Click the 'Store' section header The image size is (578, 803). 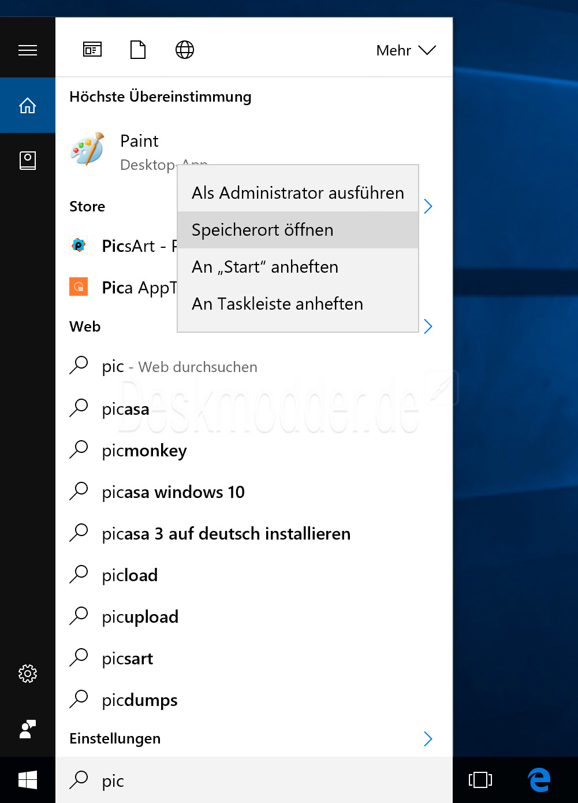click(87, 206)
